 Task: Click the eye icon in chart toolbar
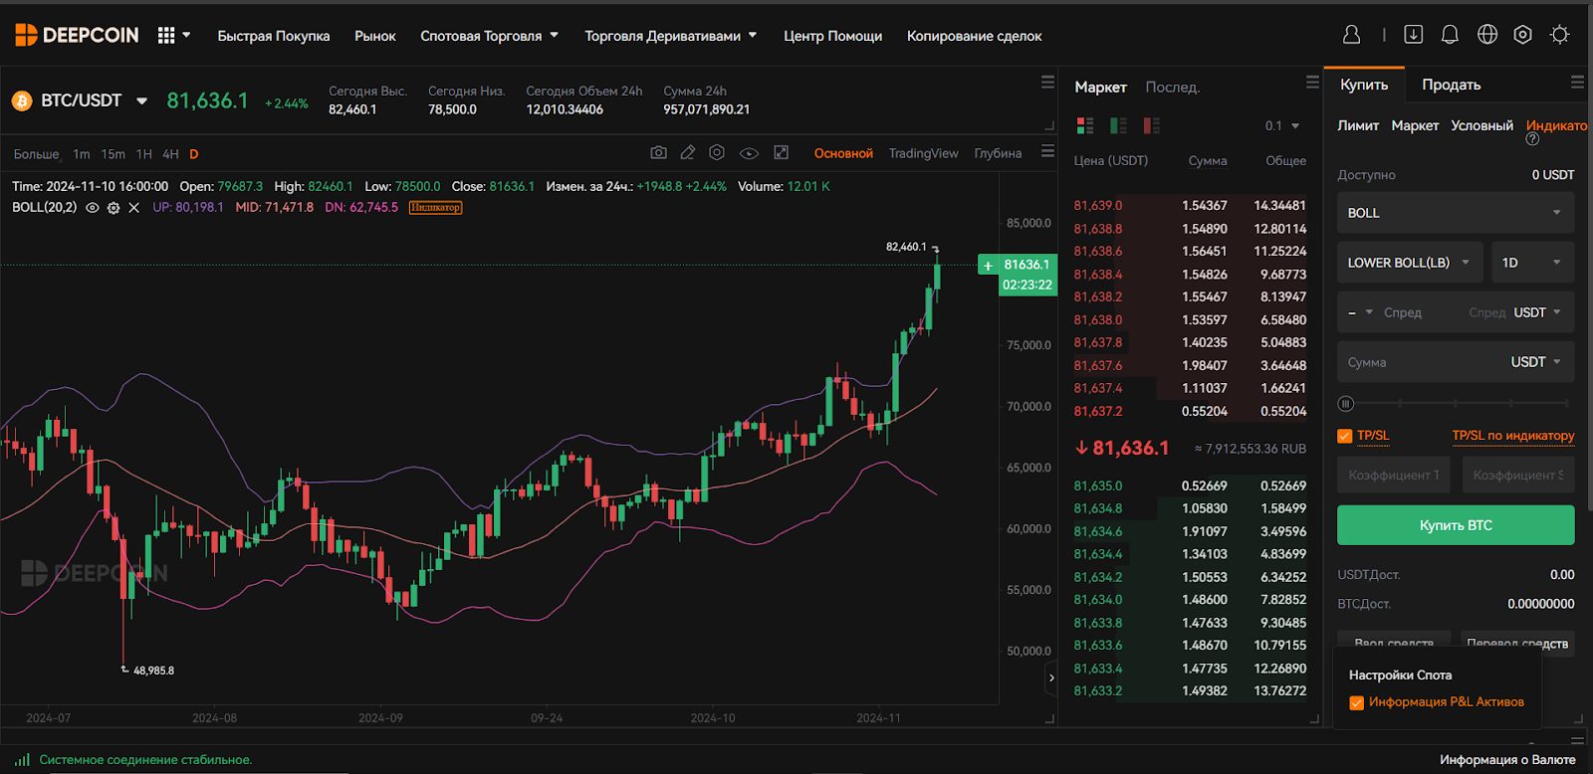pyautogui.click(x=749, y=153)
